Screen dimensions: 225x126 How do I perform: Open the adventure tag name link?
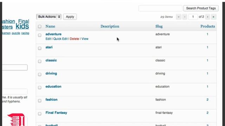pyautogui.click(x=53, y=34)
